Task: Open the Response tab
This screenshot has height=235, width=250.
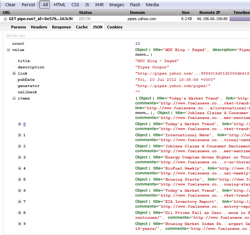Action: coord(61,27)
